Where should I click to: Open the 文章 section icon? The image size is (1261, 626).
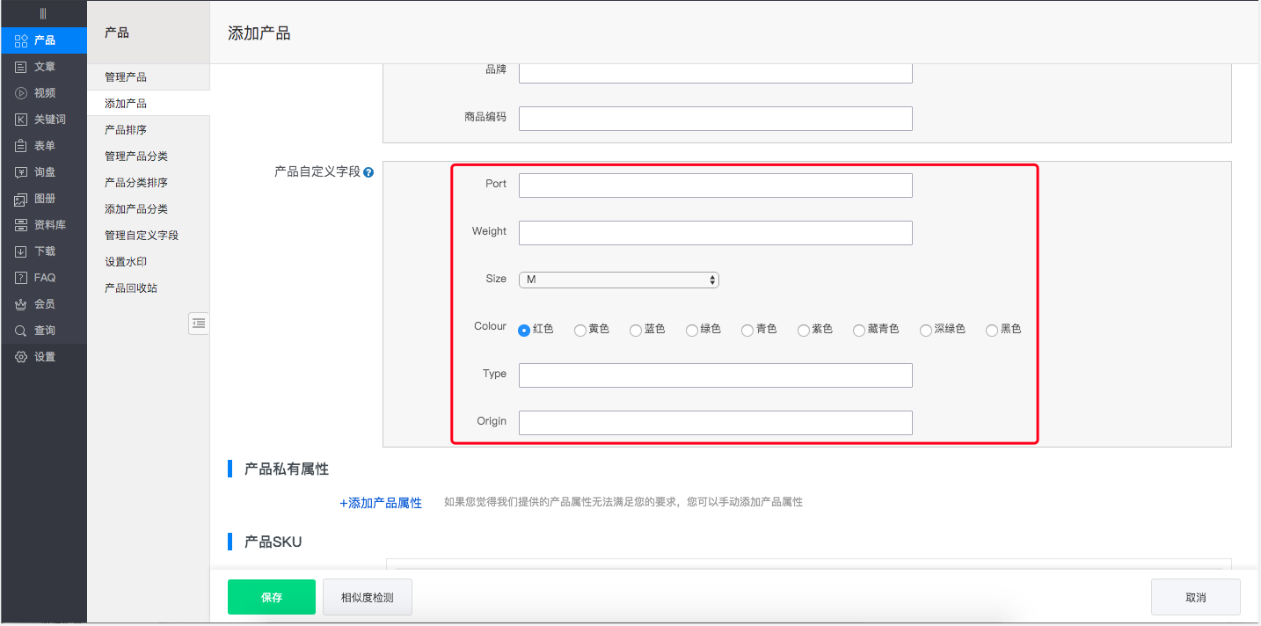point(21,67)
